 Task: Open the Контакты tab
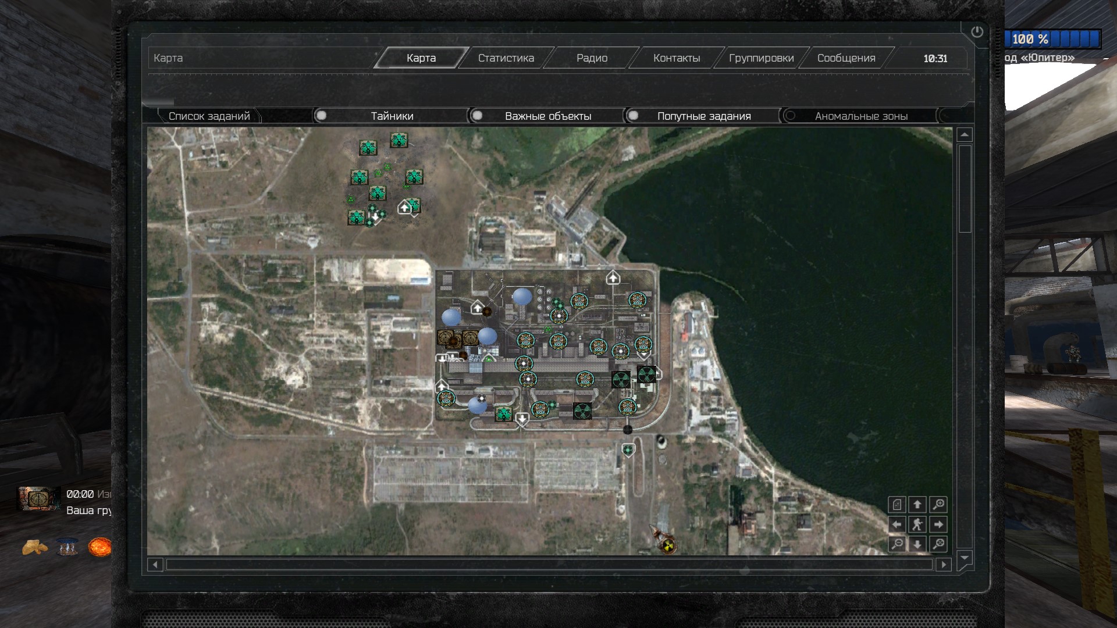[x=676, y=58]
